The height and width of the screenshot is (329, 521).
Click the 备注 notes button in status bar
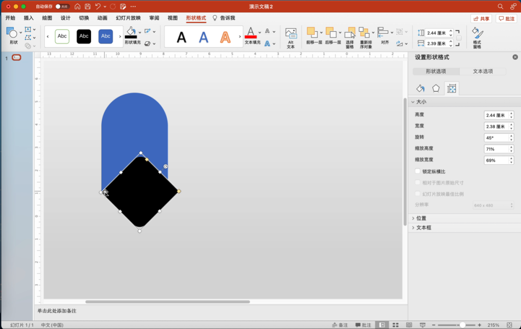pyautogui.click(x=340, y=325)
